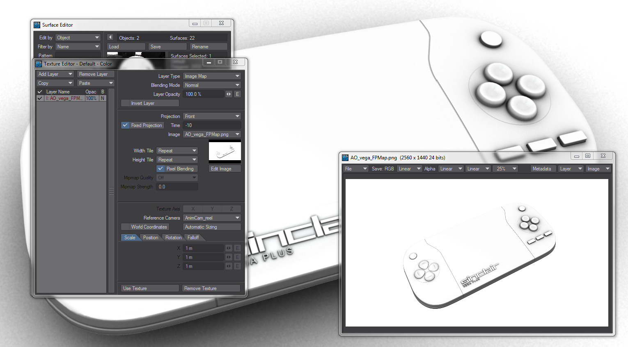Click the Metadata button in image viewer
Screen dimensions: 628x347
542,169
